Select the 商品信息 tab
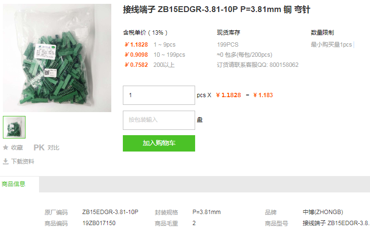The height and width of the screenshot is (228, 370). tap(13, 184)
